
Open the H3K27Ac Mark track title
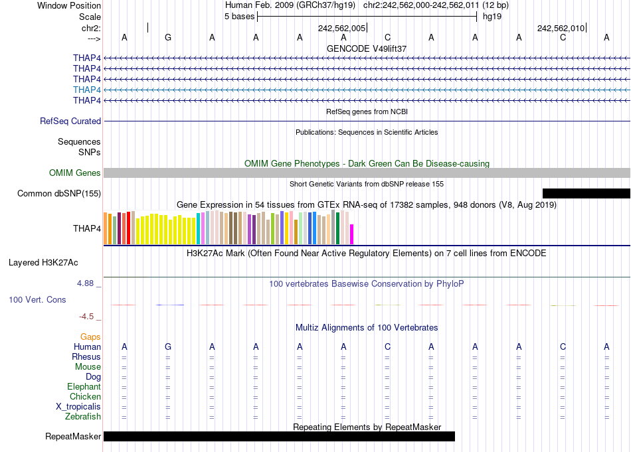367,254
